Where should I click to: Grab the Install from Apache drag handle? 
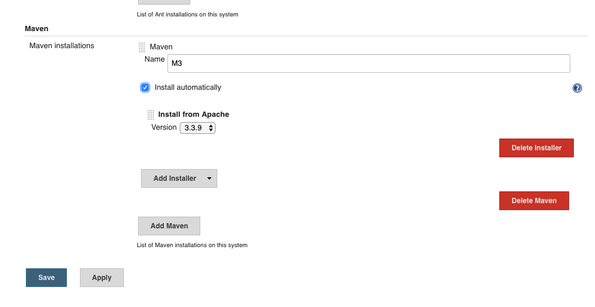pyautogui.click(x=150, y=114)
